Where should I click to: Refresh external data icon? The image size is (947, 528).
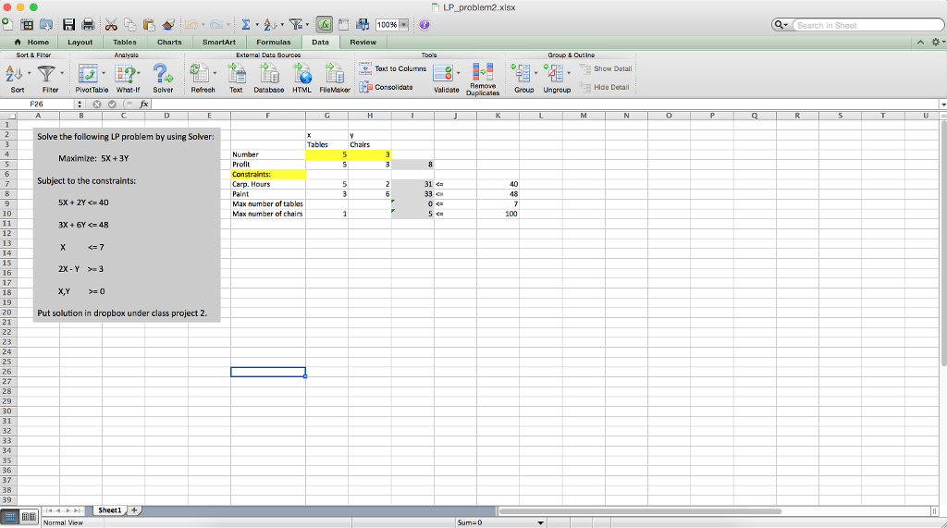coord(200,74)
